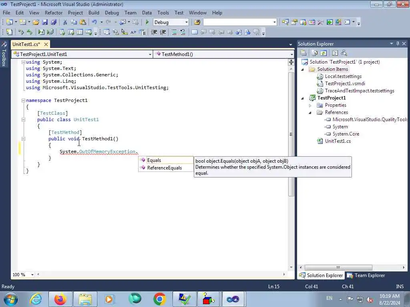The height and width of the screenshot is (307, 410).
Task: Click Show All Files icon in Solution Explorer
Action: (x=315, y=53)
